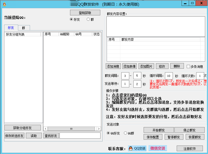Enable the 多条消息 checkbox
Viewport: 208px width, 154px height.
(188, 67)
